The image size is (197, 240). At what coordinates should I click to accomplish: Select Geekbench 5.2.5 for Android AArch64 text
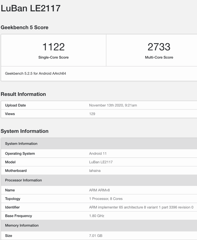click(35, 73)
